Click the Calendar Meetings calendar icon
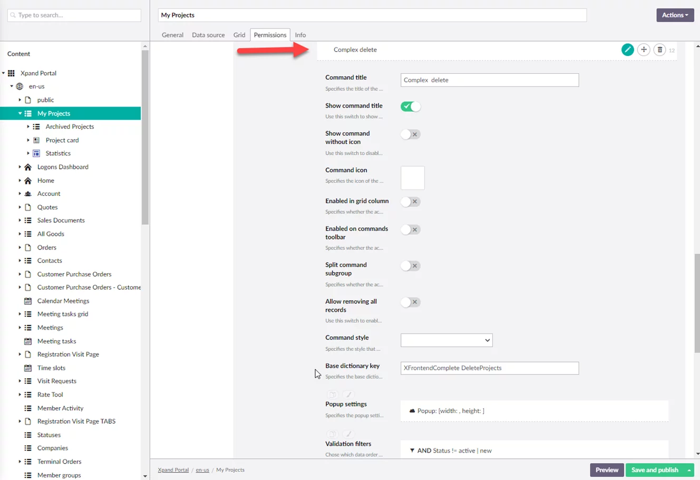 [x=28, y=301]
